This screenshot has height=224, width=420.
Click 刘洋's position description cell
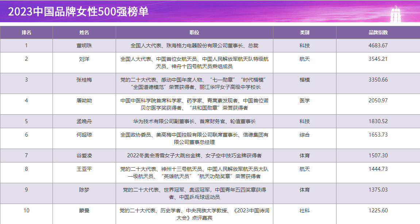(x=194, y=63)
